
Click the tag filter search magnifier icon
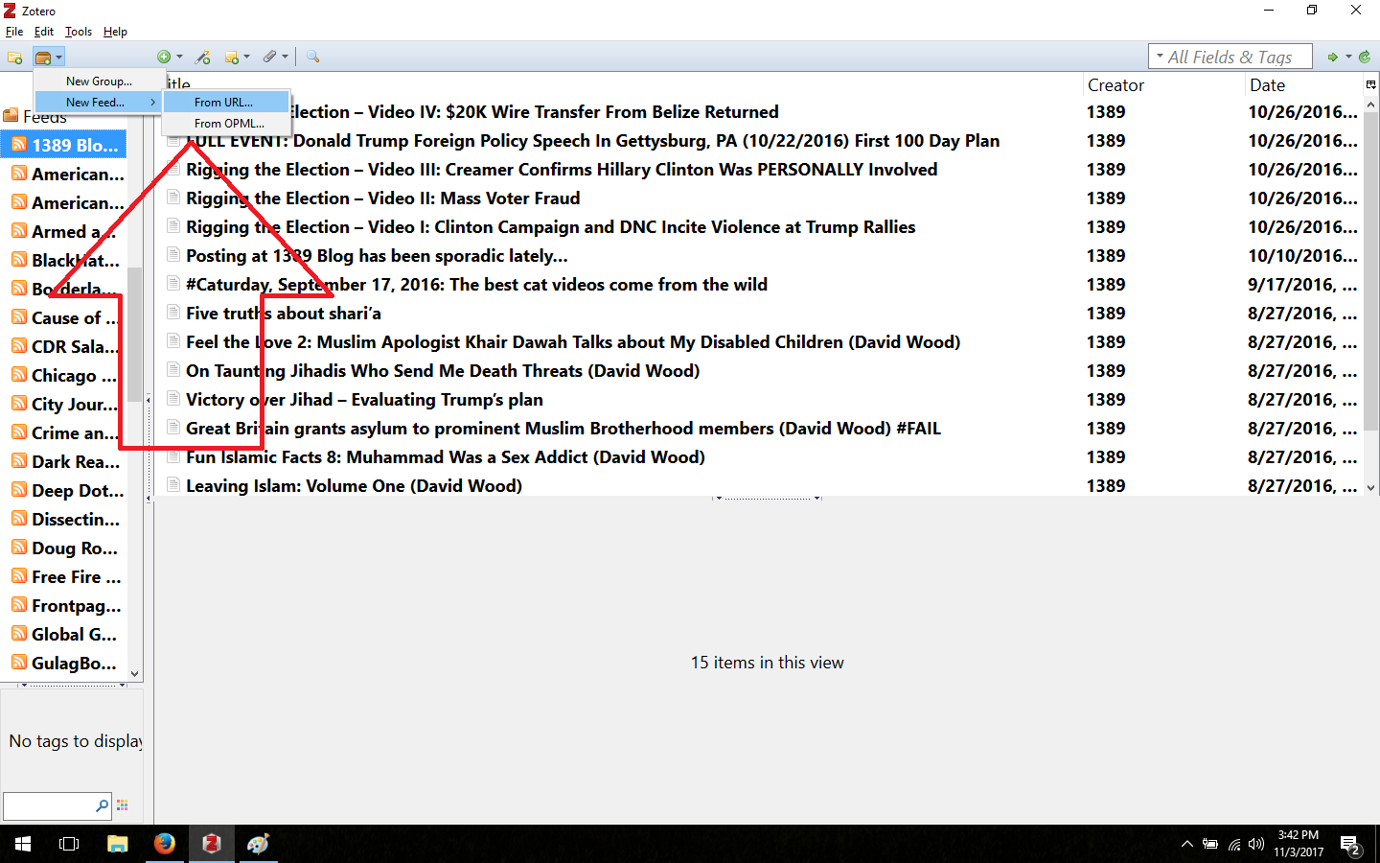point(102,806)
